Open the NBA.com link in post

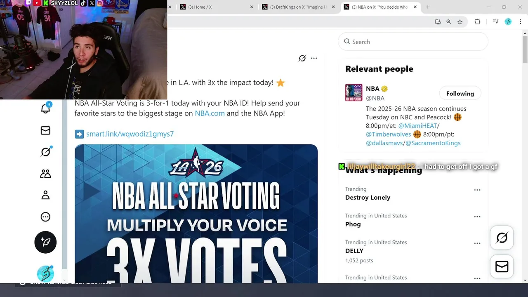coord(210,113)
